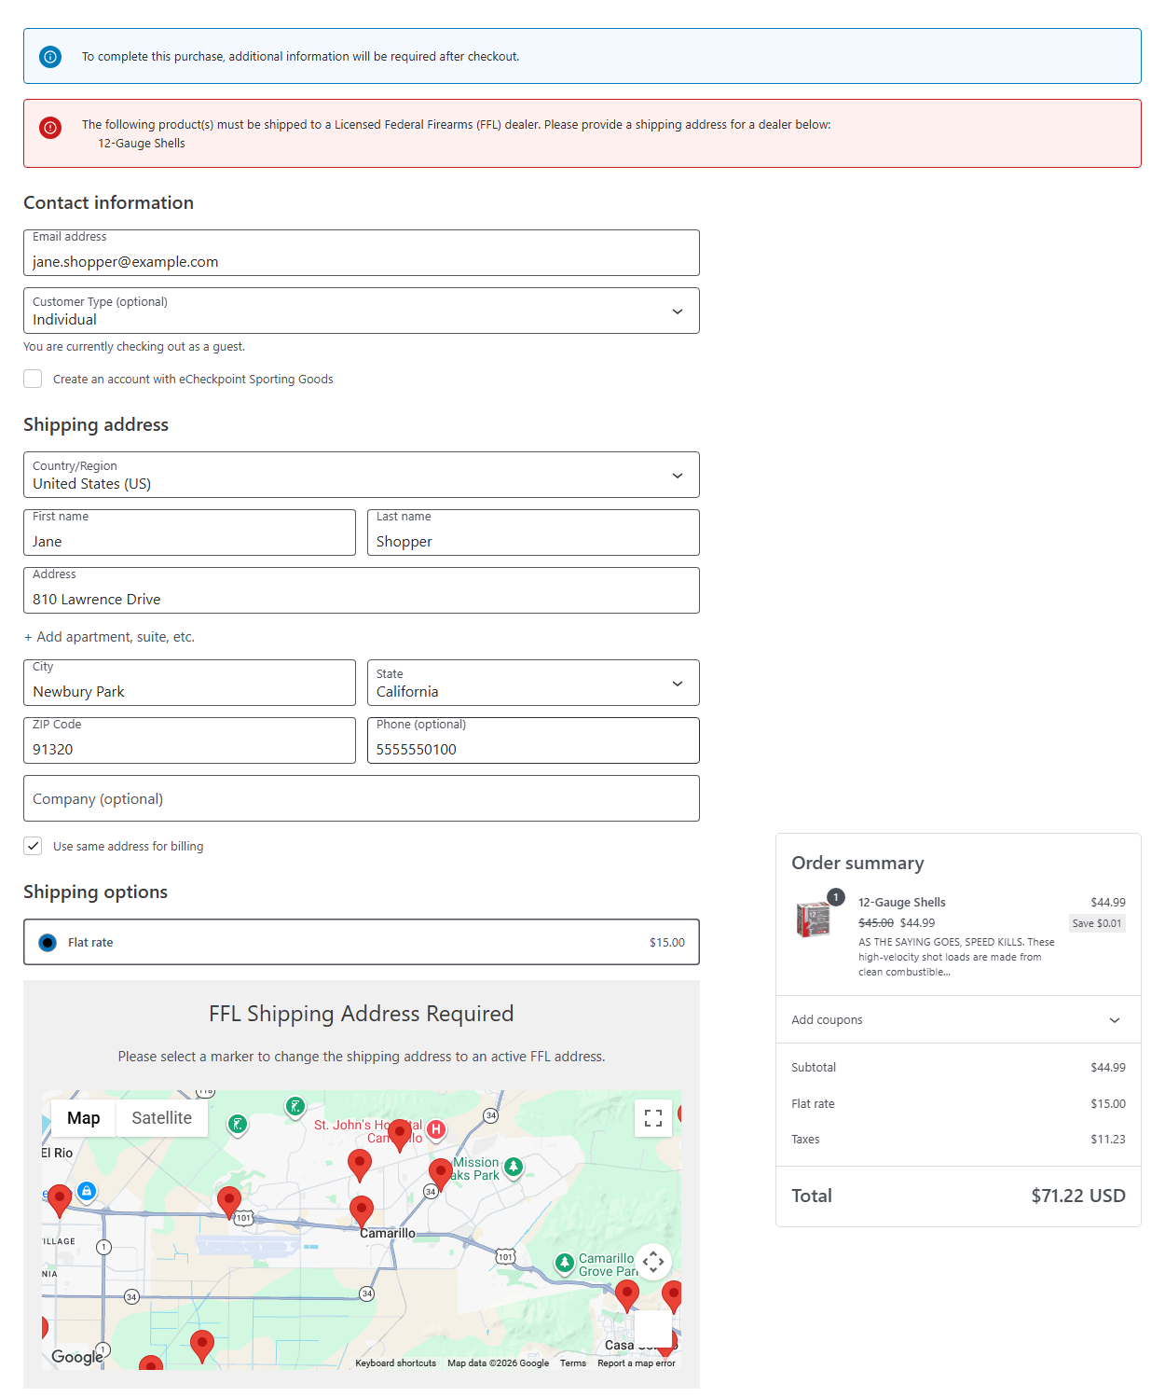Image resolution: width=1165 pixels, height=1397 pixels.
Task: Click the $15.00 price in shipping options
Action: pos(667,943)
